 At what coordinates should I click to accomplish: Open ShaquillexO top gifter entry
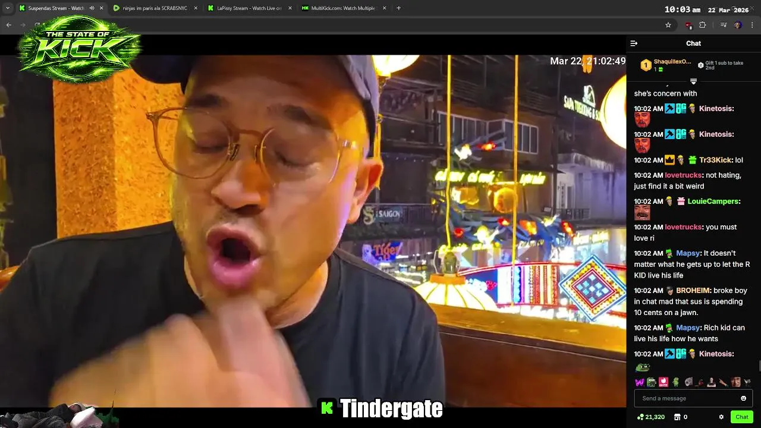[666, 65]
